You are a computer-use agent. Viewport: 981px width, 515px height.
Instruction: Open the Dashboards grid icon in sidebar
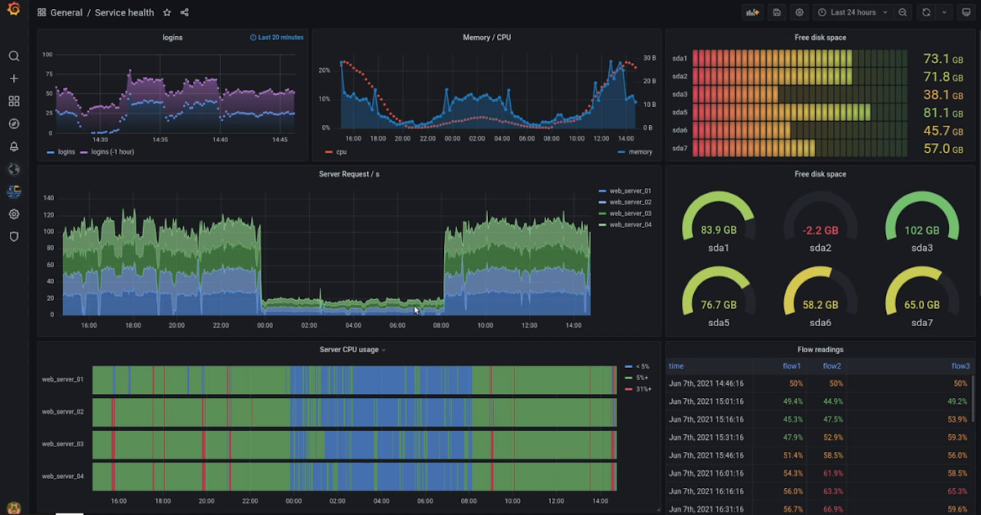[x=14, y=101]
